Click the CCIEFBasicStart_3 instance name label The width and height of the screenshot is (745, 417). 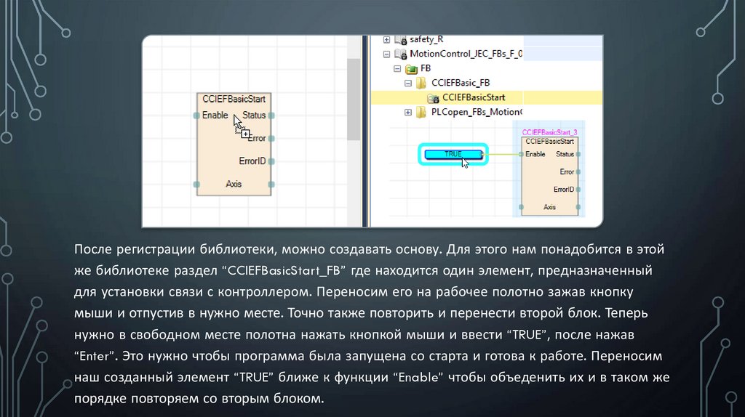pyautogui.click(x=549, y=132)
